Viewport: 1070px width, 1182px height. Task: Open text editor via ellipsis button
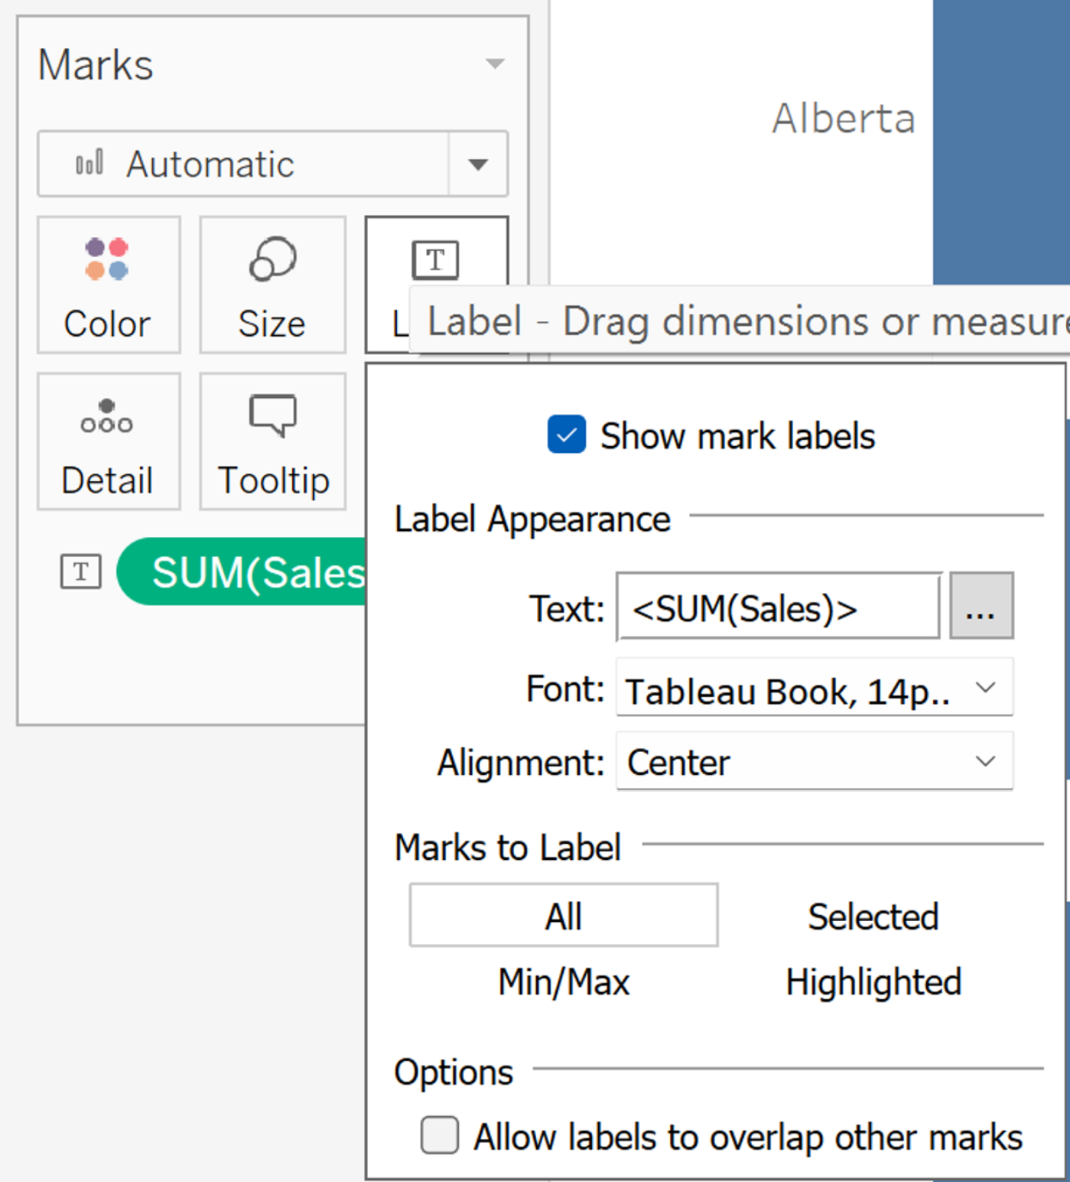tap(981, 607)
